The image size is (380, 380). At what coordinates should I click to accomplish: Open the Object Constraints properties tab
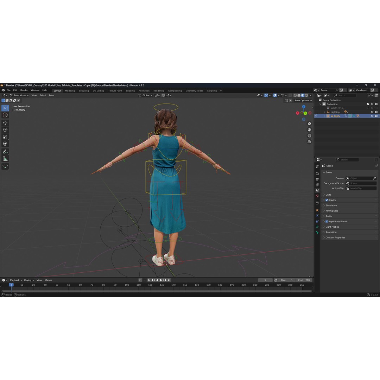tap(317, 221)
